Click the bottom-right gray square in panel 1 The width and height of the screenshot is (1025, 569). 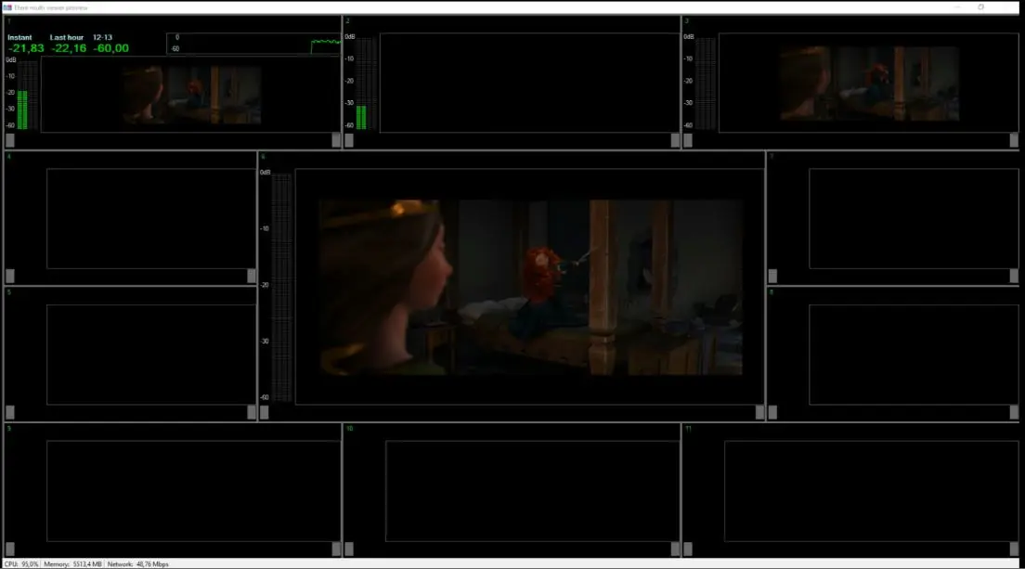pos(336,140)
